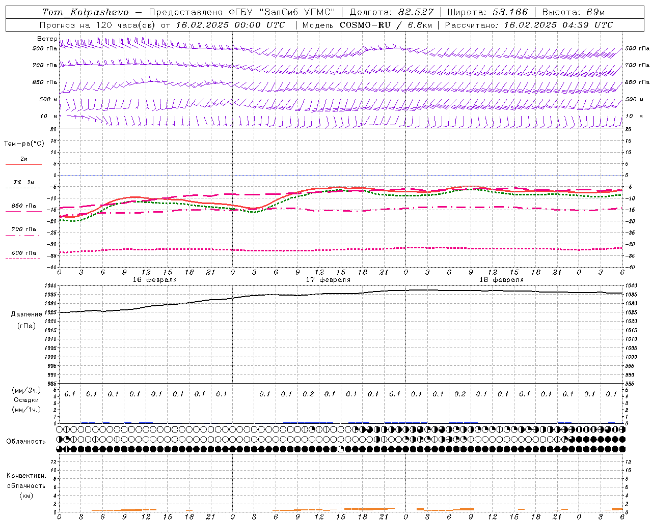Click the date label "18 февраля"

(x=501, y=280)
